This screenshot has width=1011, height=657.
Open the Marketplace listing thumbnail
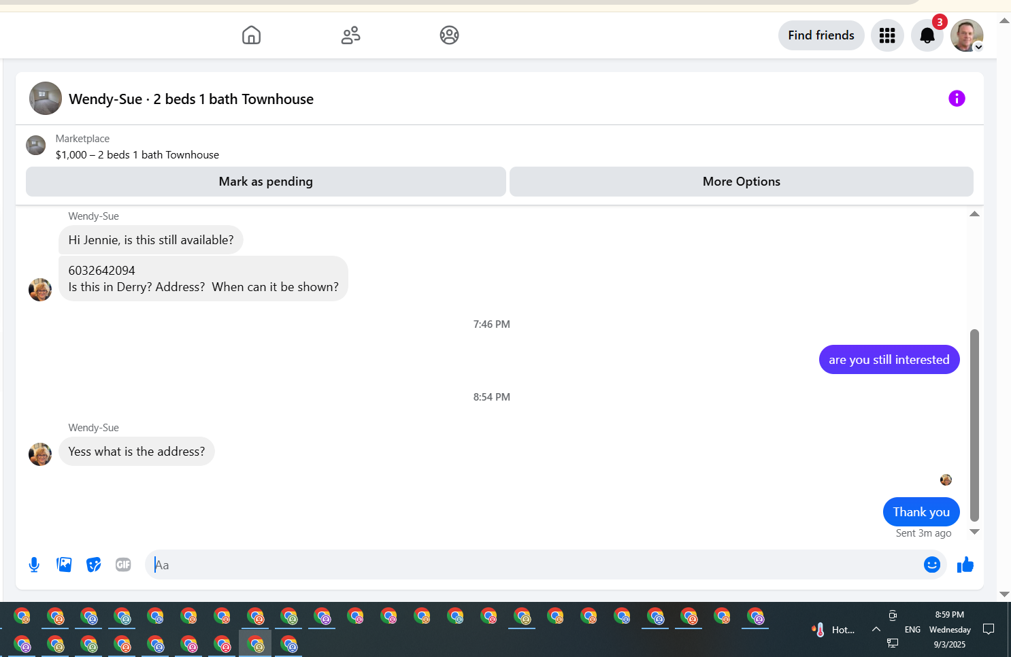point(35,145)
